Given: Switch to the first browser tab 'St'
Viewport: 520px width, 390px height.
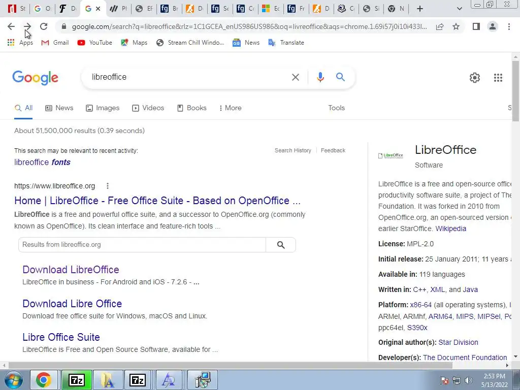Looking at the screenshot, I should point(17,9).
